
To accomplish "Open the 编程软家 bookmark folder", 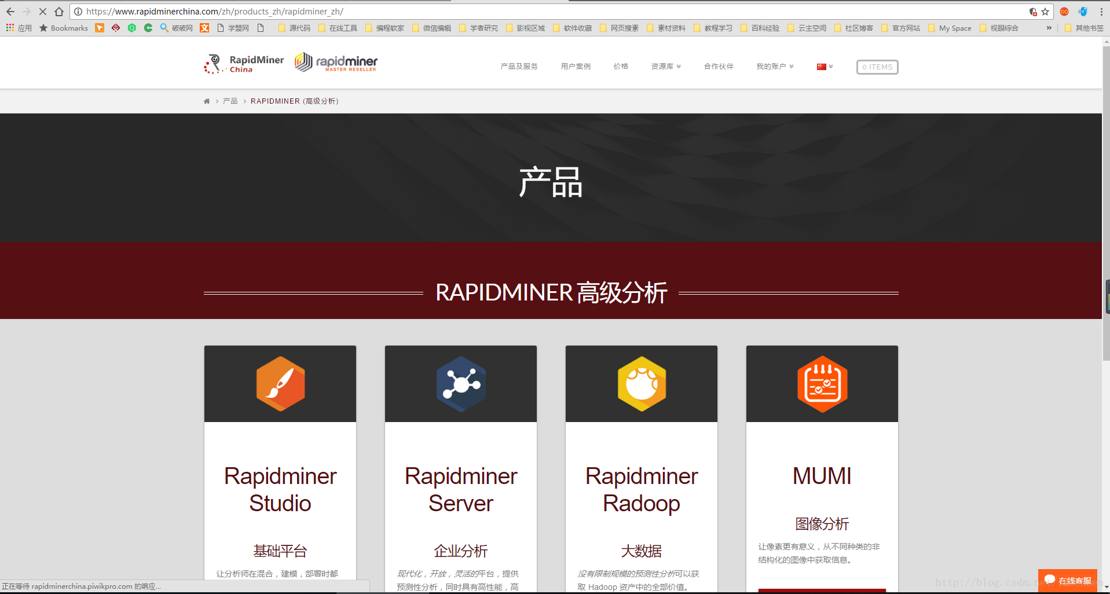I will click(384, 28).
